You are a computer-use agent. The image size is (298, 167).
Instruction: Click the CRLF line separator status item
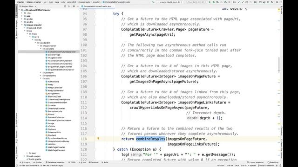pos(237,166)
